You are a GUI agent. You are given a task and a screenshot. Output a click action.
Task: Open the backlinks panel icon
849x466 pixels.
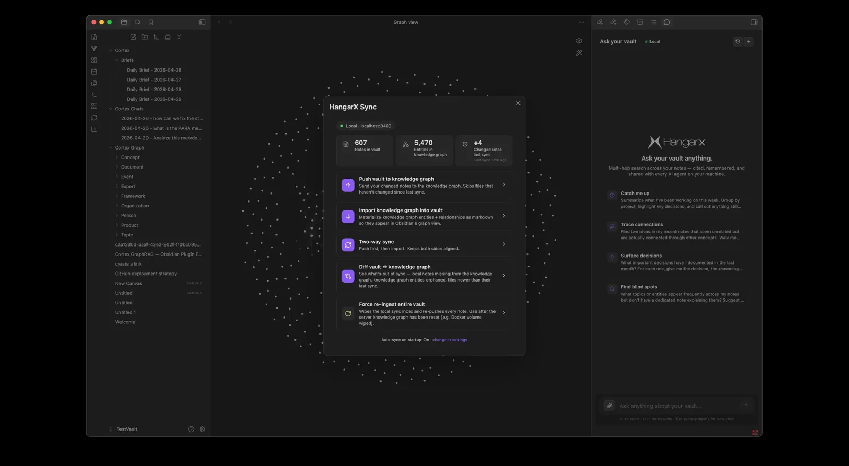click(x=600, y=22)
